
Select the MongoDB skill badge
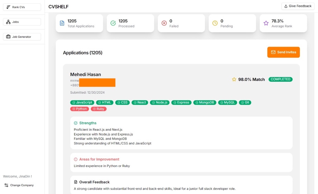click(x=205, y=103)
